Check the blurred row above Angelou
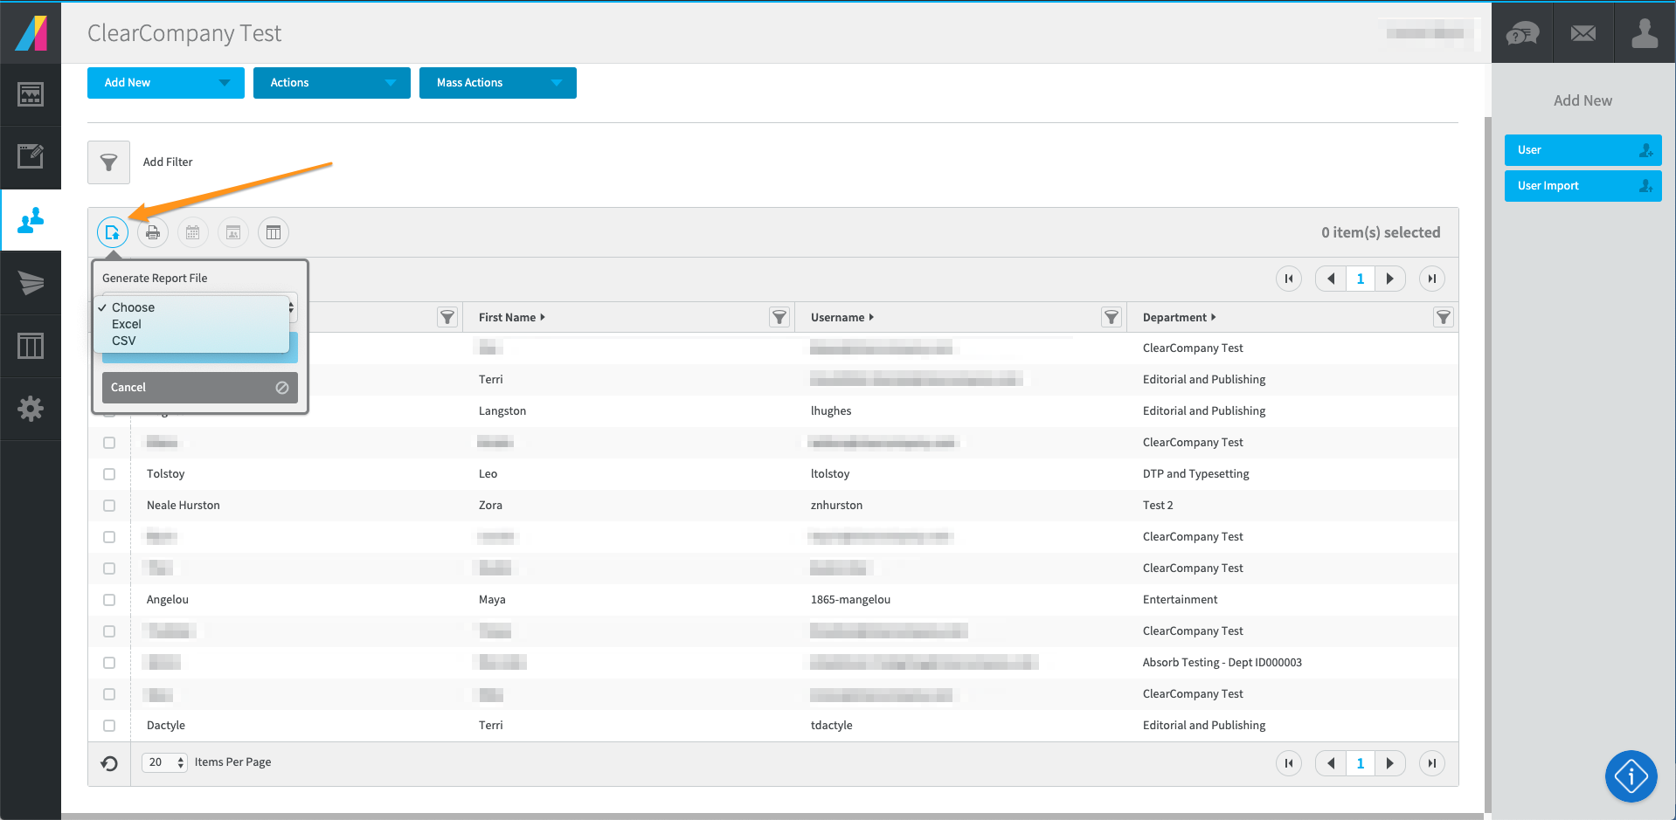Image resolution: width=1676 pixels, height=820 pixels. 109,568
